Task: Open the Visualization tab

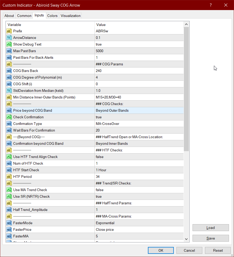Action: [71, 16]
